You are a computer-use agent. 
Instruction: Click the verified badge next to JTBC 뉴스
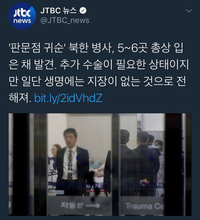(x=83, y=10)
